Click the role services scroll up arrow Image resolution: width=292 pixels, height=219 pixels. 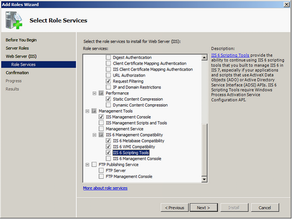click(204, 58)
